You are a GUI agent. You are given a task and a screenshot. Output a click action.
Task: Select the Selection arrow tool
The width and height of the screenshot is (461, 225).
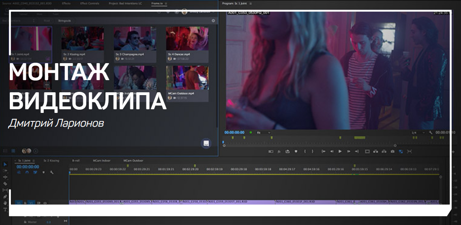[x=5, y=164]
